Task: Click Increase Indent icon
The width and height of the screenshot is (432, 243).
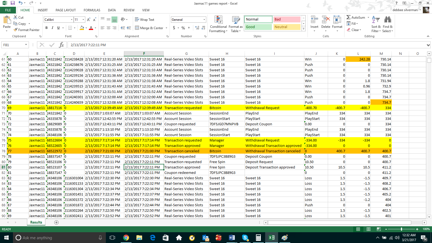Action: pos(129,28)
